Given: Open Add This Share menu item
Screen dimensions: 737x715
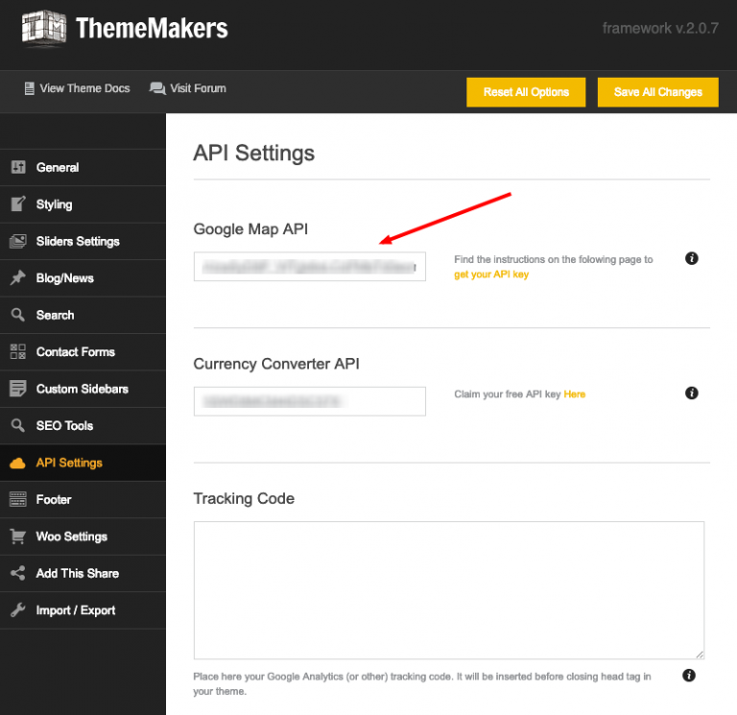Looking at the screenshot, I should (83, 574).
